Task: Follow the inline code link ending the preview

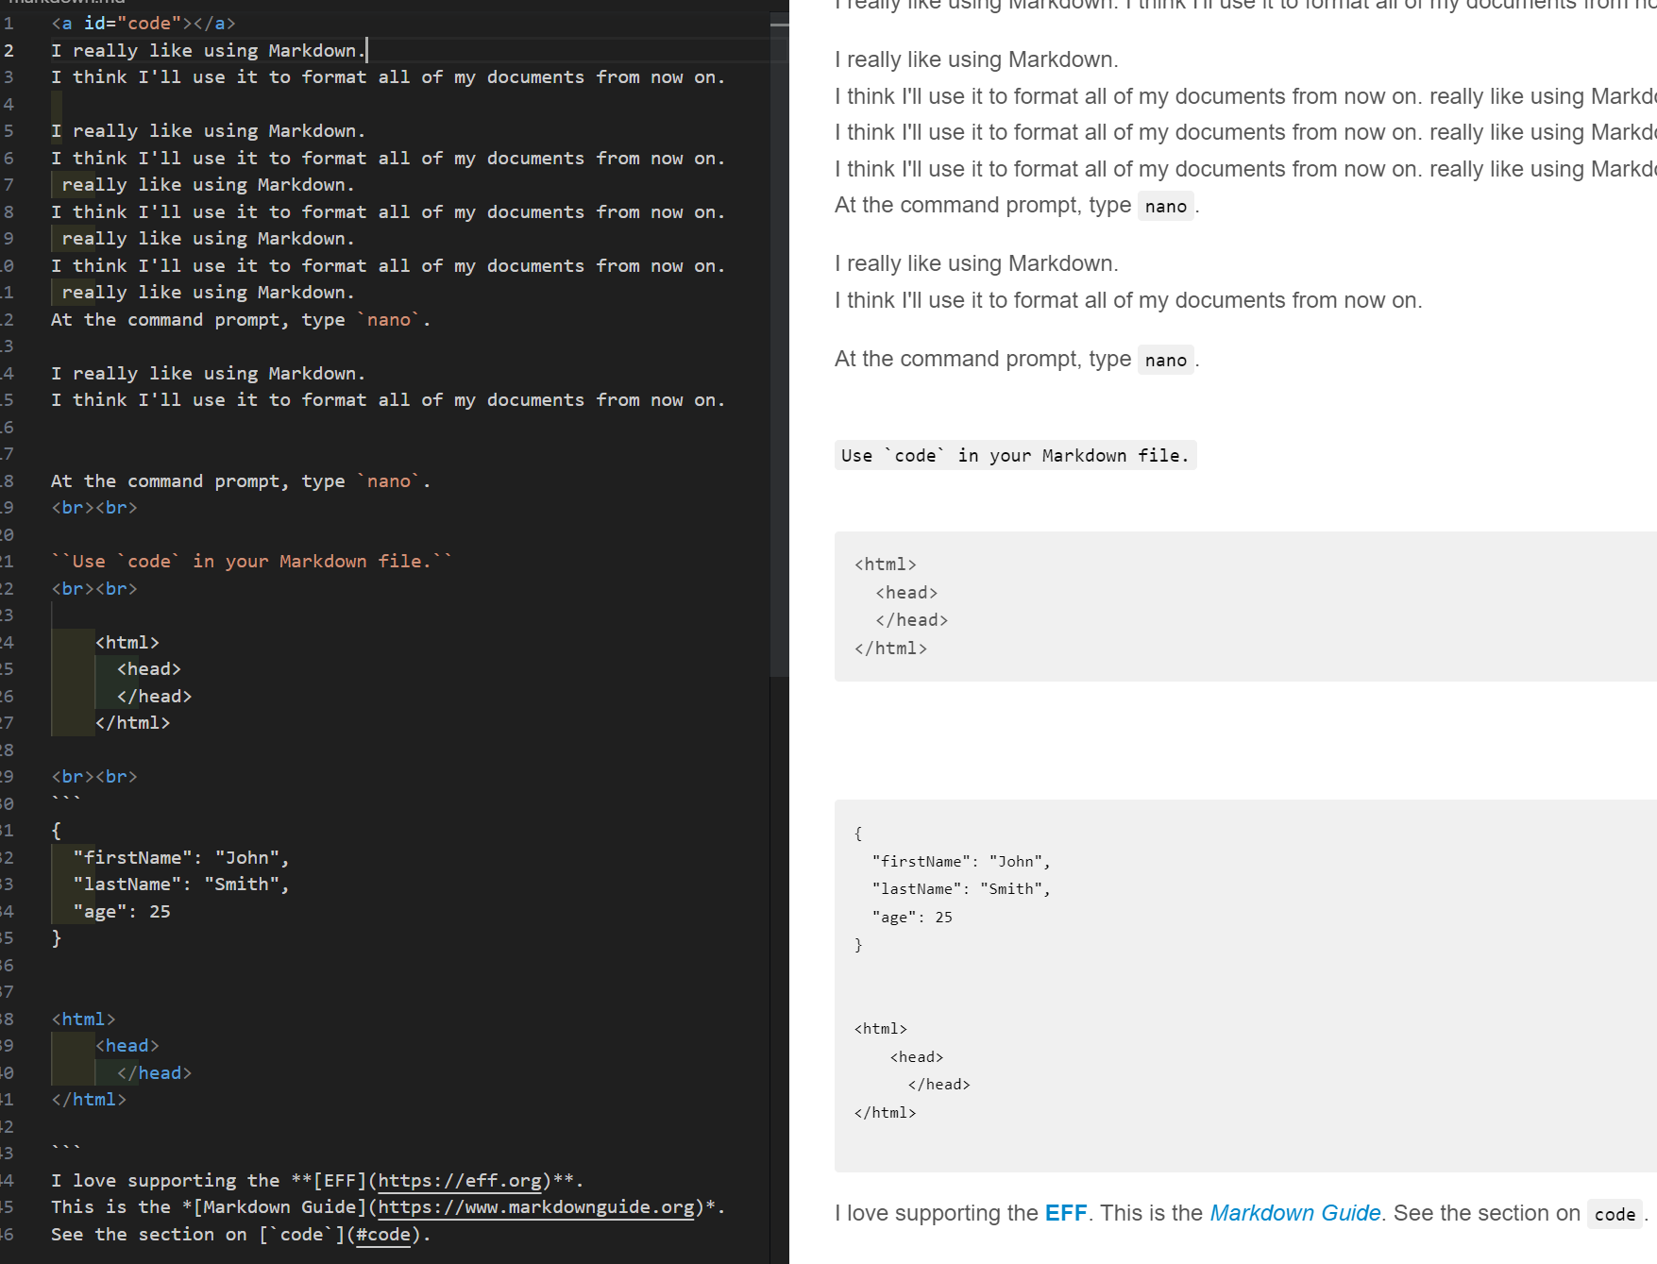Action: click(1615, 1214)
